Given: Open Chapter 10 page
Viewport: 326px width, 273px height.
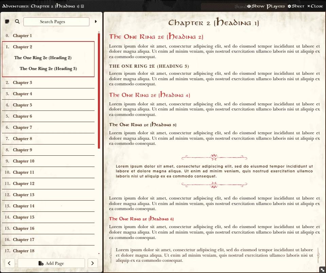Looking at the screenshot, I should pos(48,161).
